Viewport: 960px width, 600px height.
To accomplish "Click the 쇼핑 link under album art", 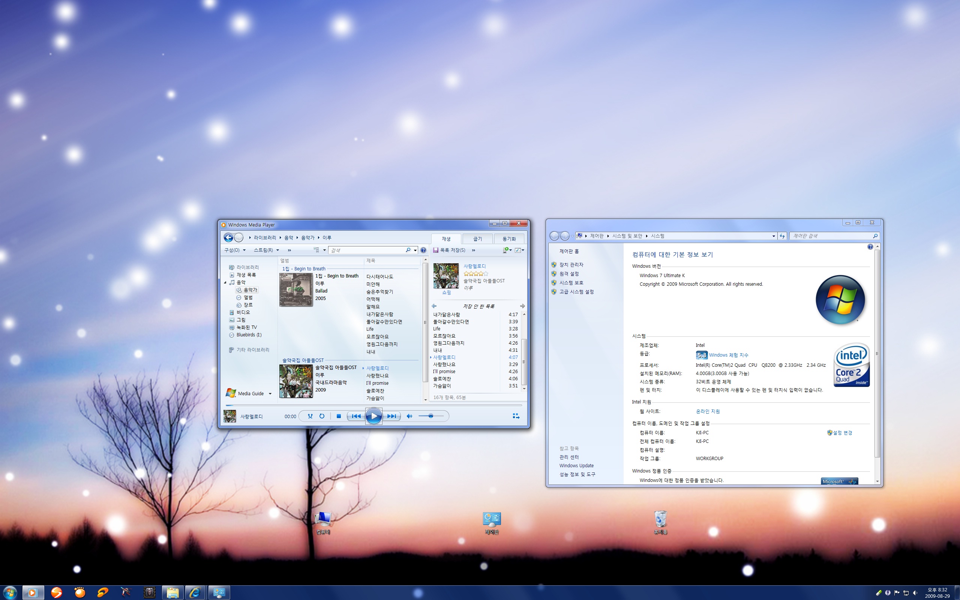I will 446,292.
